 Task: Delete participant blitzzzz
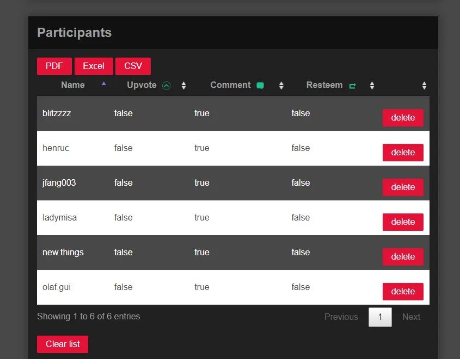tap(403, 118)
